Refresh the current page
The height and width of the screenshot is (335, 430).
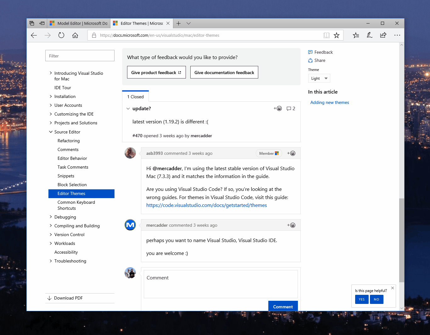[x=61, y=35]
